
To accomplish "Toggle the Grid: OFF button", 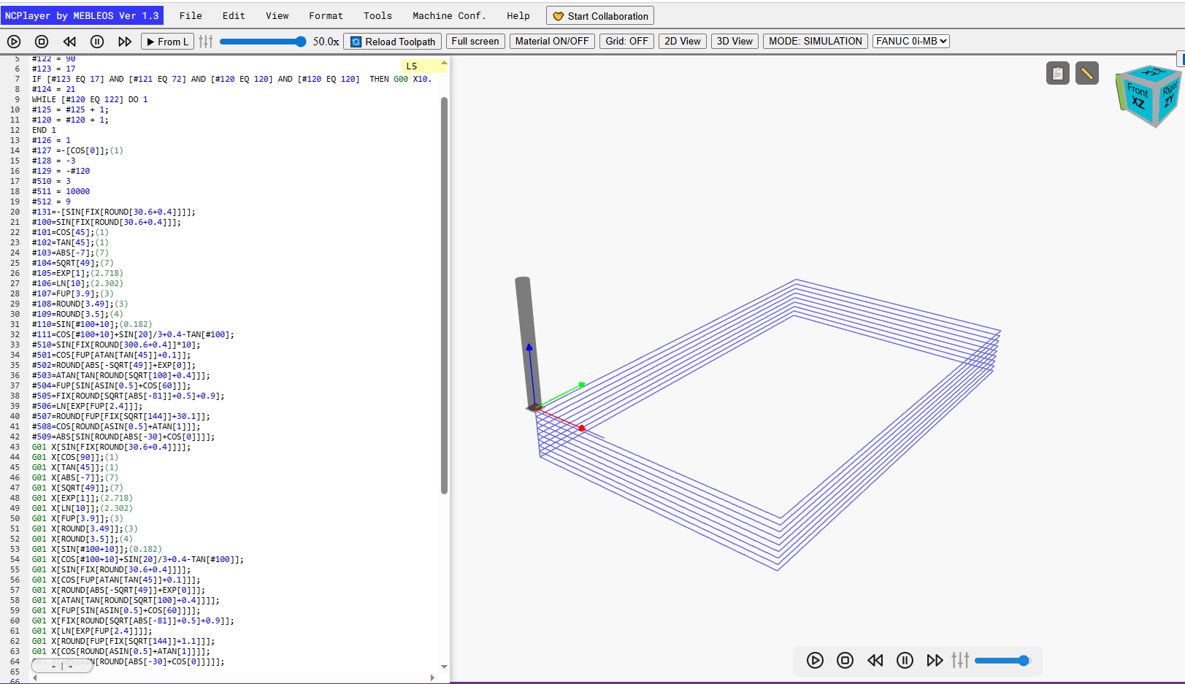I will (x=626, y=42).
